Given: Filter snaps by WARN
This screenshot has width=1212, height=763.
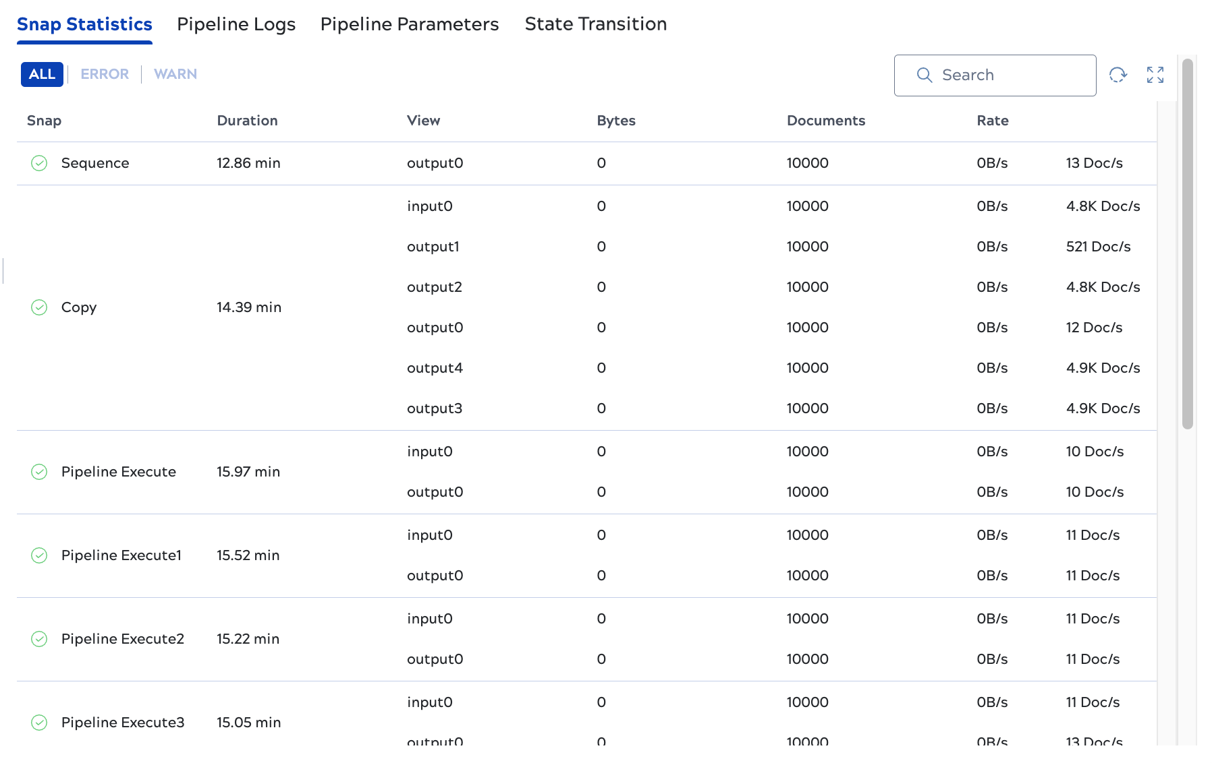Looking at the screenshot, I should tap(175, 74).
